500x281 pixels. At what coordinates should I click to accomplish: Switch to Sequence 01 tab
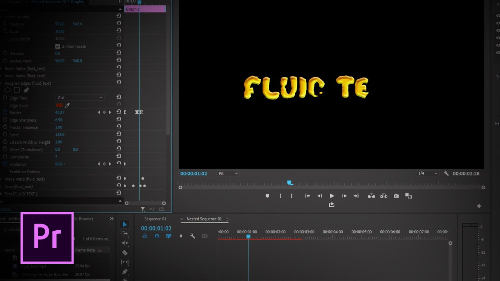(x=155, y=219)
